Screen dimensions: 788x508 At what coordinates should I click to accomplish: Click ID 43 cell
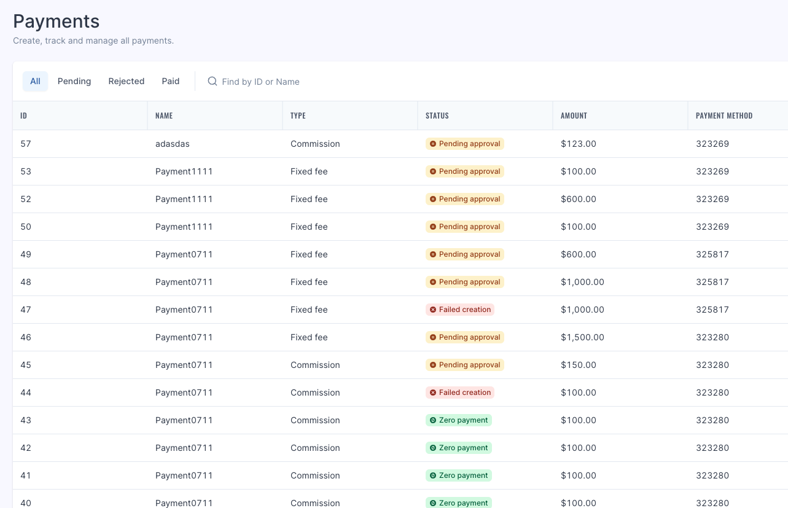(26, 420)
